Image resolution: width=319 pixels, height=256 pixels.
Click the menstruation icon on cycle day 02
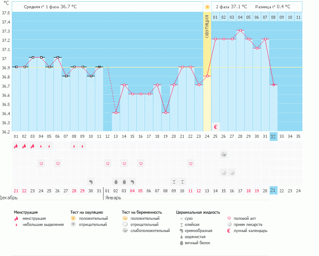tap(24, 146)
